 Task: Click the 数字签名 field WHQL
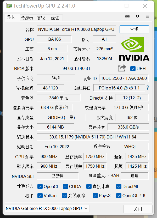[x=131, y=147]
